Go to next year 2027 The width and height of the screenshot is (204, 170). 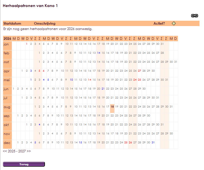(24, 151)
